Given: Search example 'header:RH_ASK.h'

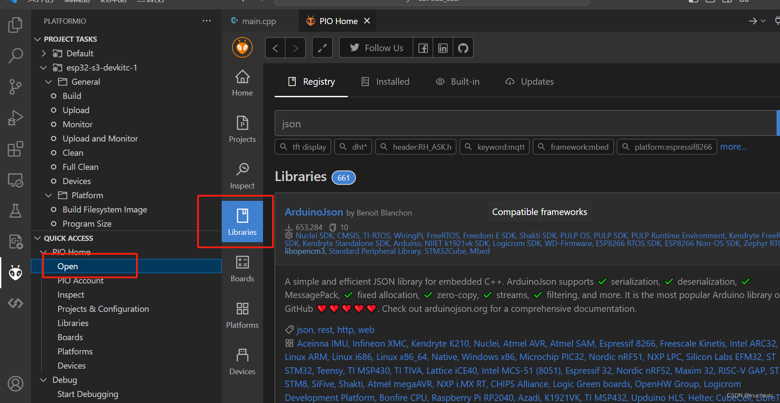Looking at the screenshot, I should (416, 147).
